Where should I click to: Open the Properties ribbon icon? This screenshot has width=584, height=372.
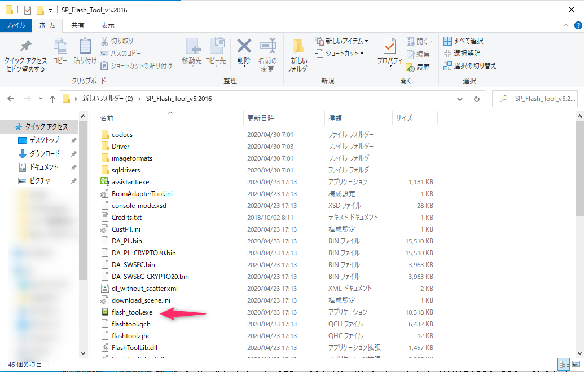click(389, 47)
